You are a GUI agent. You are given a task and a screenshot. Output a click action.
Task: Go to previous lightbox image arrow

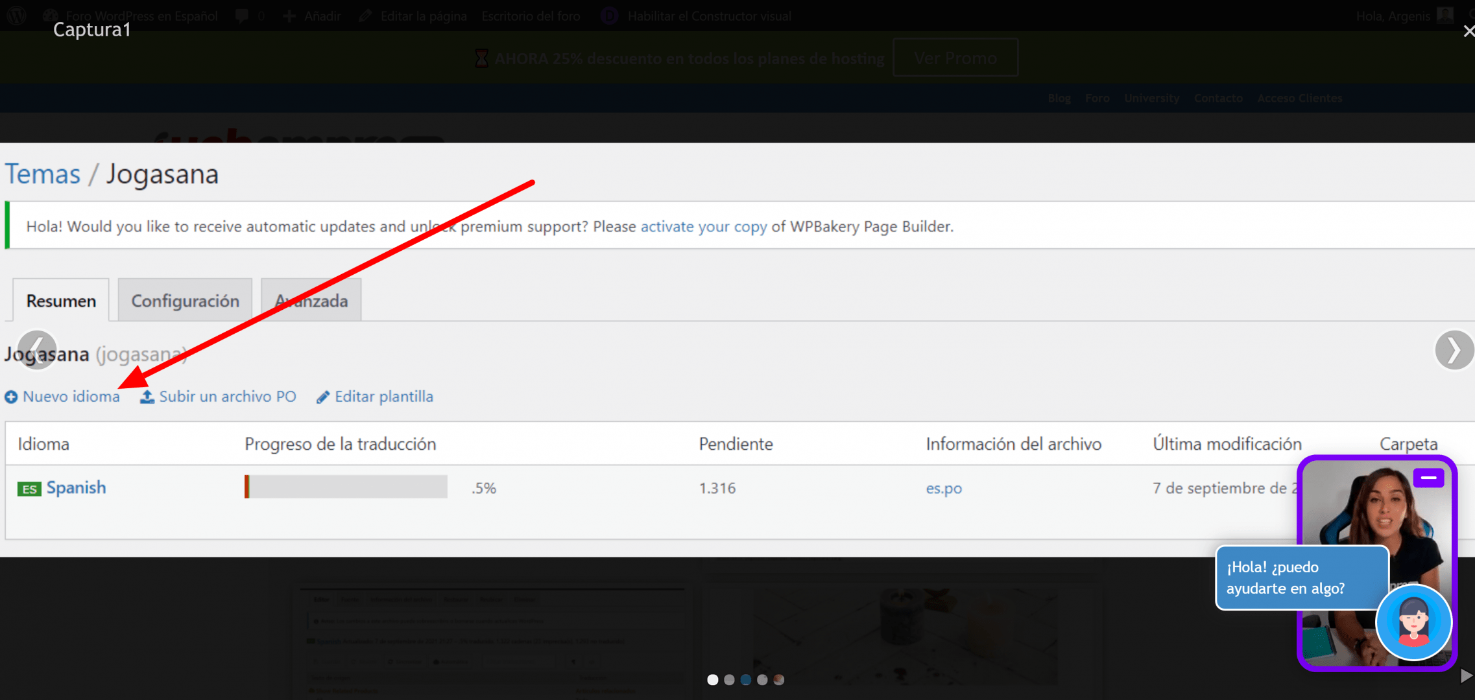click(37, 350)
